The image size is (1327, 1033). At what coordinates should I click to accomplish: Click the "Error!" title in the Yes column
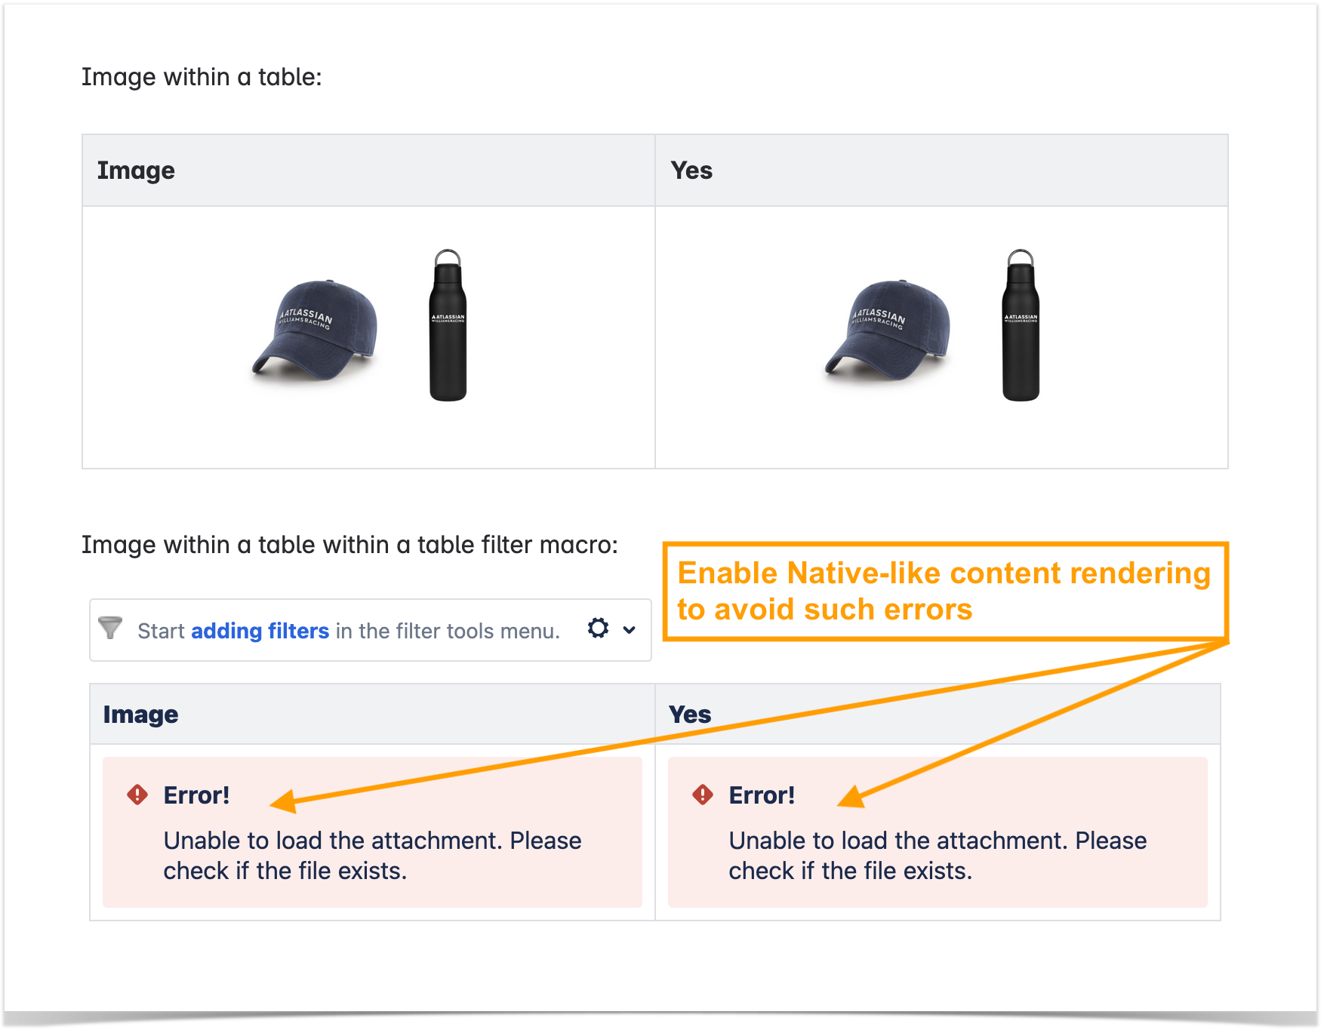click(762, 795)
